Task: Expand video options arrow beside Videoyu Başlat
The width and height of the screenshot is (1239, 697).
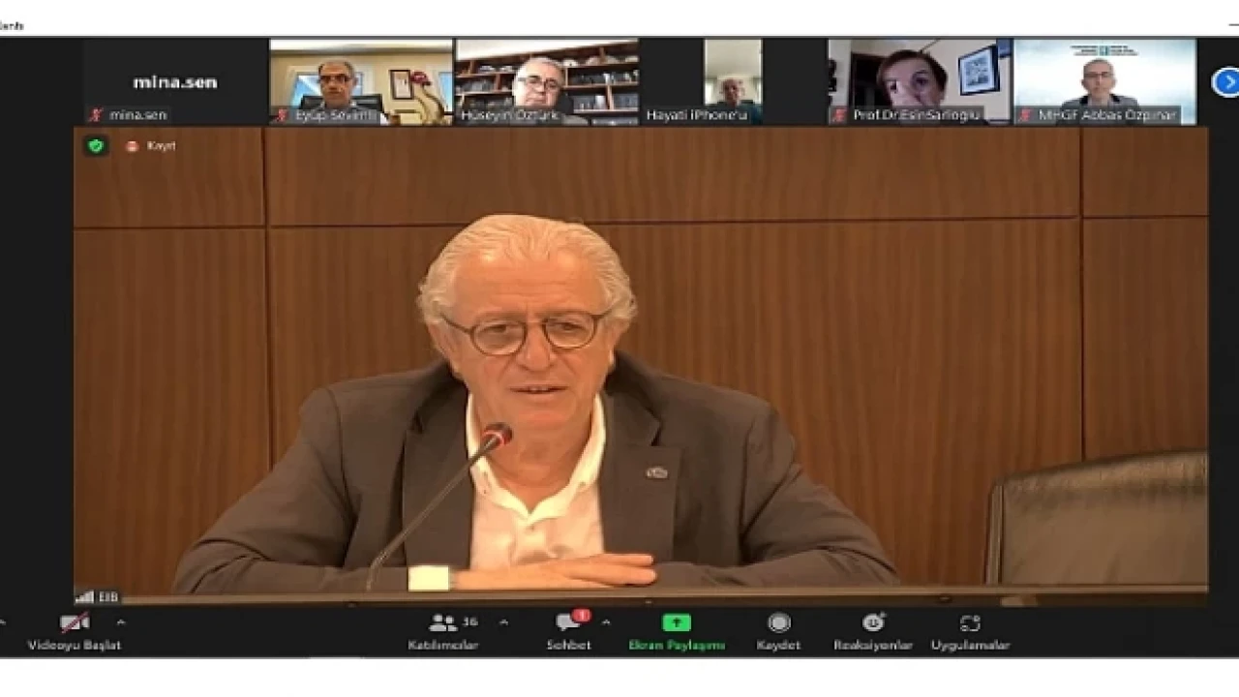Action: 121,622
